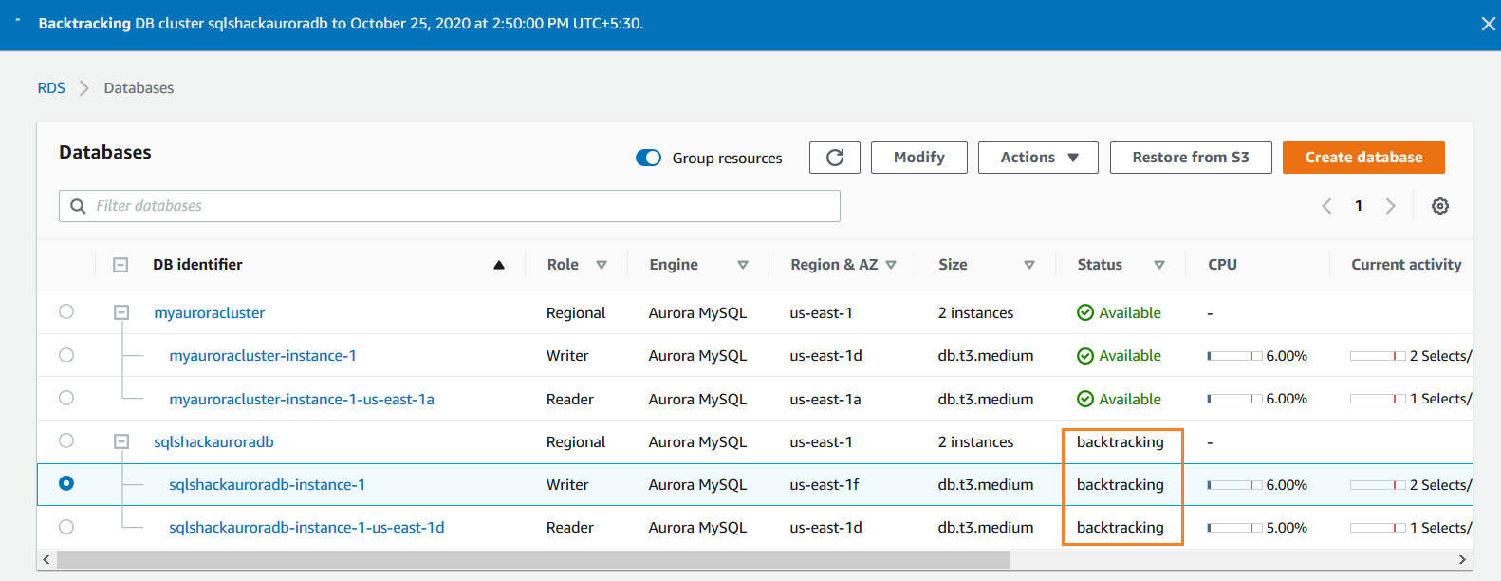Collapse the sqlshackauroradb cluster tree
The image size is (1501, 581).
pos(121,441)
